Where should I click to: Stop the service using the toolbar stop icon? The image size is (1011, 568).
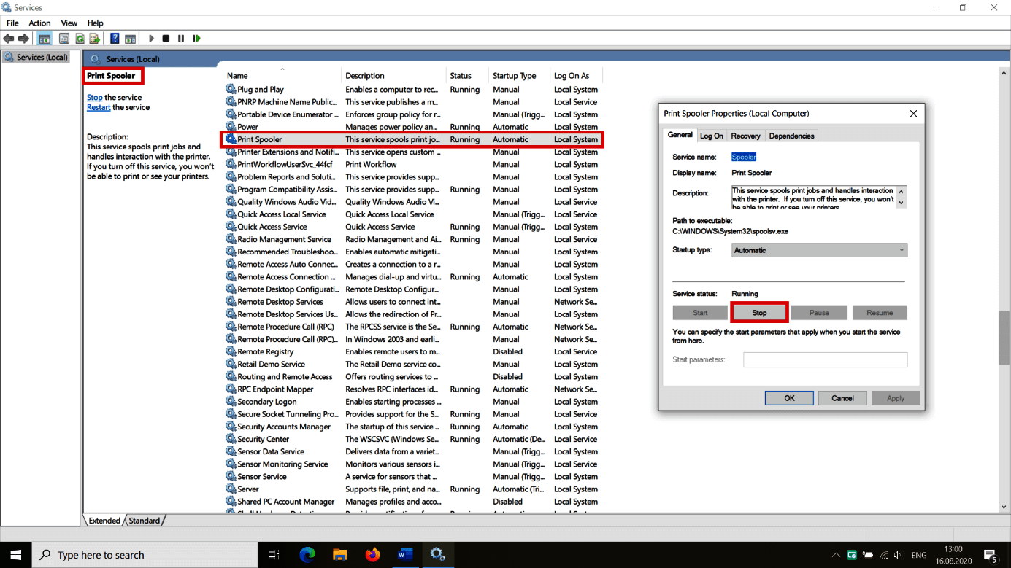(166, 38)
